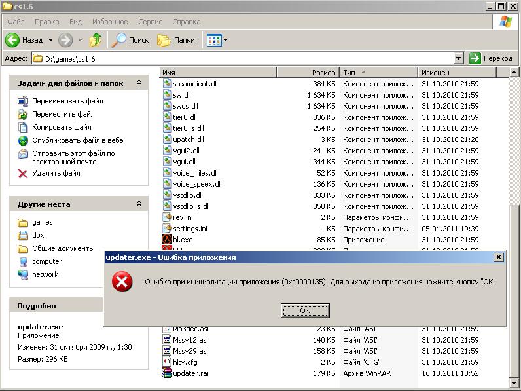Open the Сервис menu
The width and height of the screenshot is (521, 391).
[x=150, y=22]
